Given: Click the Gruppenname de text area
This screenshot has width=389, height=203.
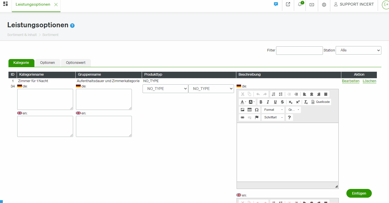Looking at the screenshot, I should 104,99.
